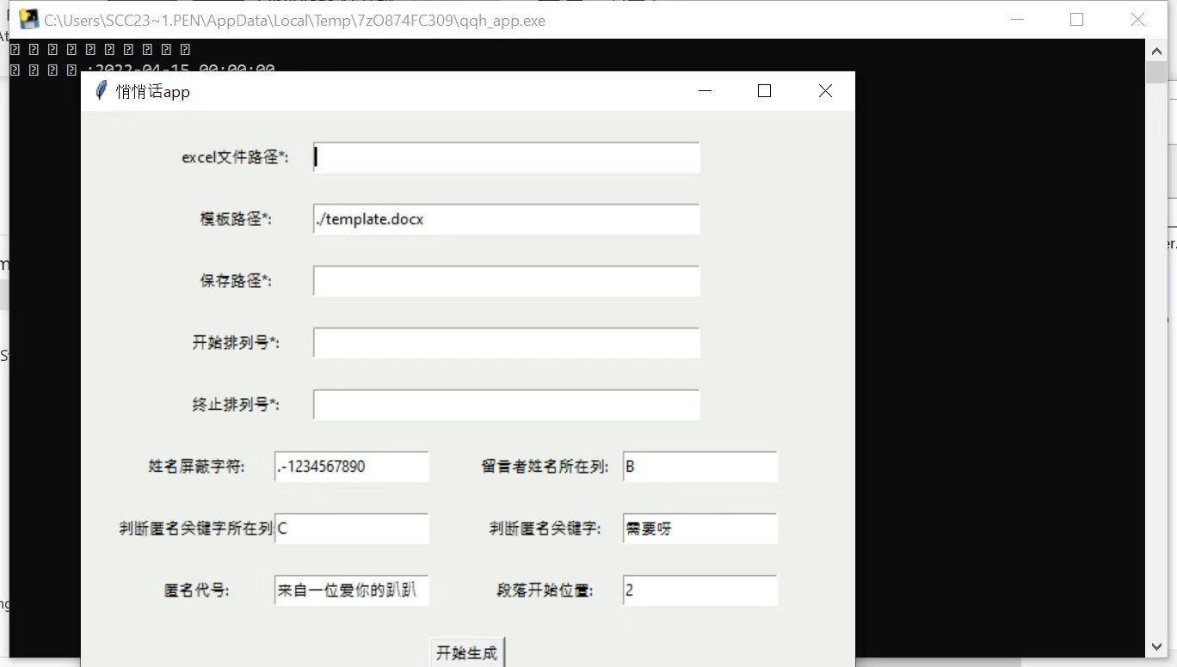Click the 匿名代号: label
This screenshot has height=667, width=1177.
[196, 591]
